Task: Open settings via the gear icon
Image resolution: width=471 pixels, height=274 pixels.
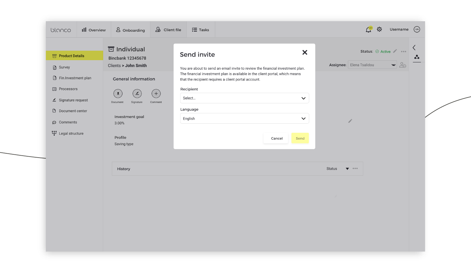Action: coord(379,29)
